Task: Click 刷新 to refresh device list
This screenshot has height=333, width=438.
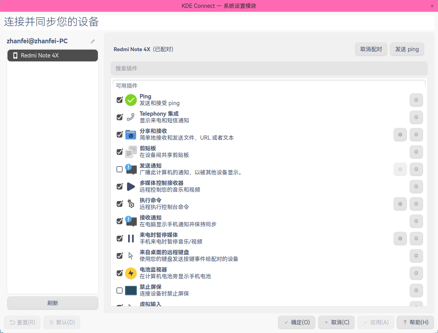Action: pyautogui.click(x=52, y=303)
